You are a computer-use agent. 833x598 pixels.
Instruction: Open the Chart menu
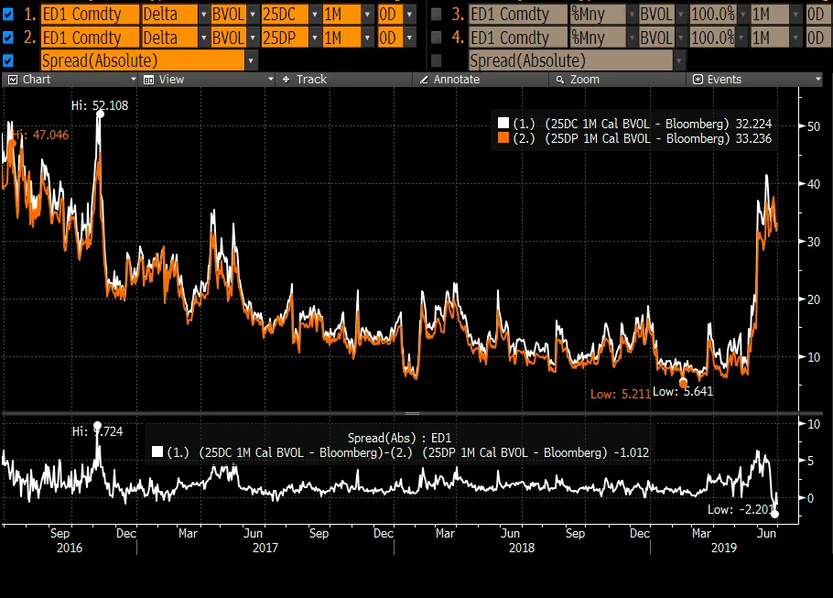click(37, 80)
